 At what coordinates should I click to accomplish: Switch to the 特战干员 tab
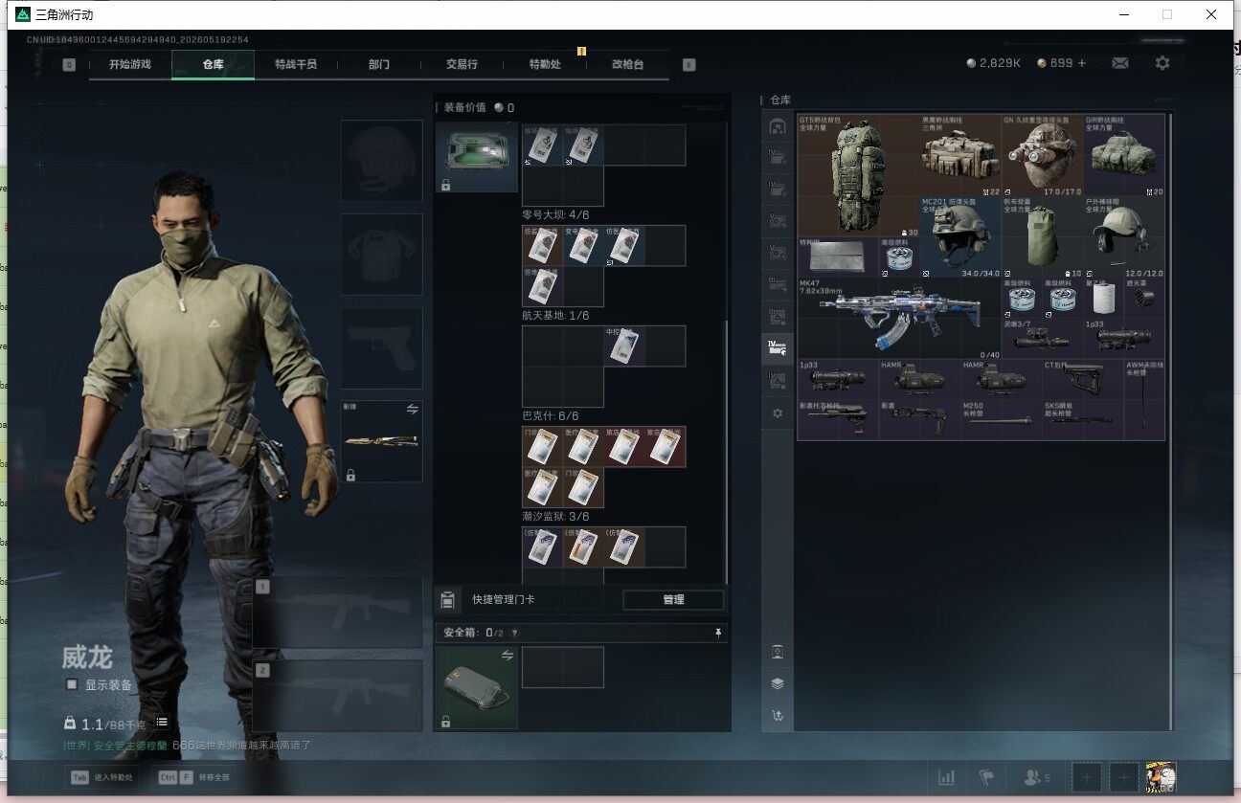pos(296,64)
